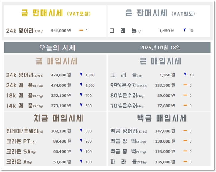Click the down arrow next to 24k 제품 474,000원
The height and width of the screenshot is (172, 216).
pos(81,85)
